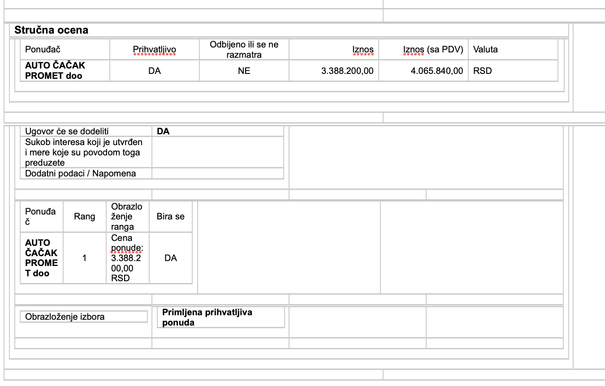Image resolution: width=605 pixels, height=386 pixels.
Task: Select the "NE" cell in the evaluation table
Action: (x=244, y=71)
